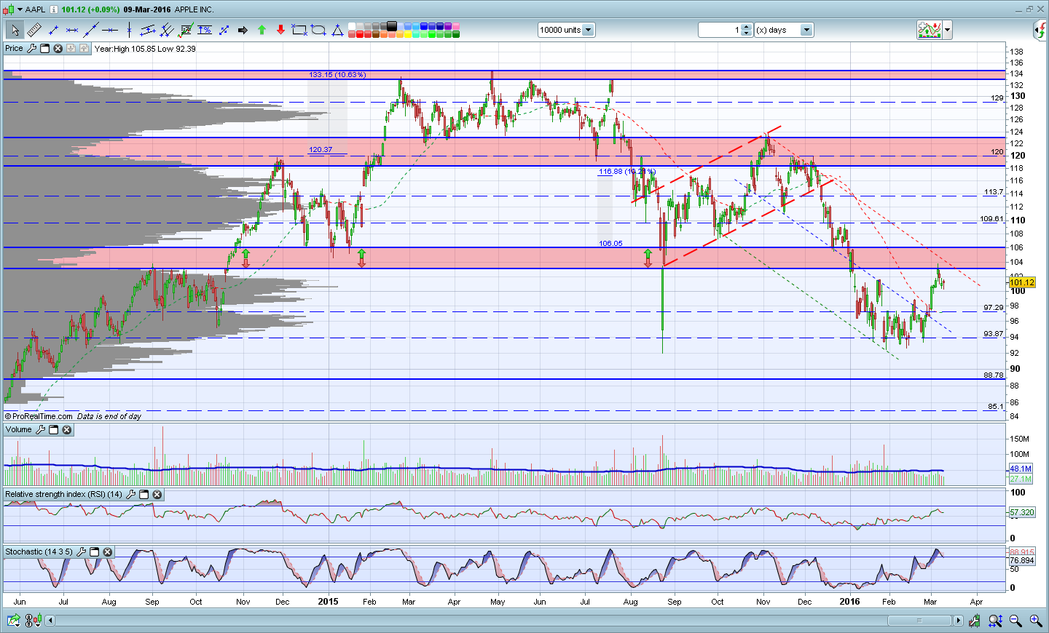Click the horizontal scrollbar left arrow
This screenshot has height=633, width=1049.
point(50,621)
